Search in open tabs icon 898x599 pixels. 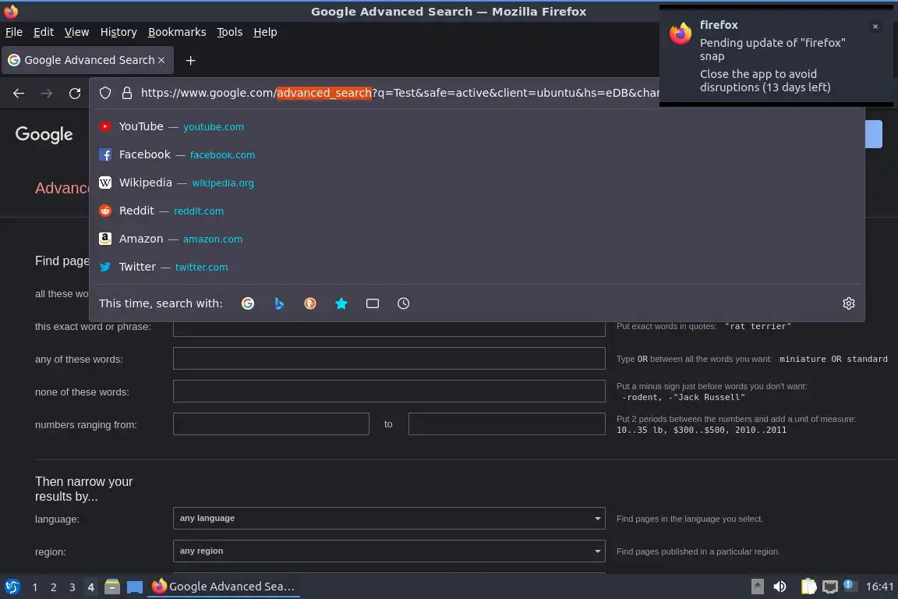373,303
